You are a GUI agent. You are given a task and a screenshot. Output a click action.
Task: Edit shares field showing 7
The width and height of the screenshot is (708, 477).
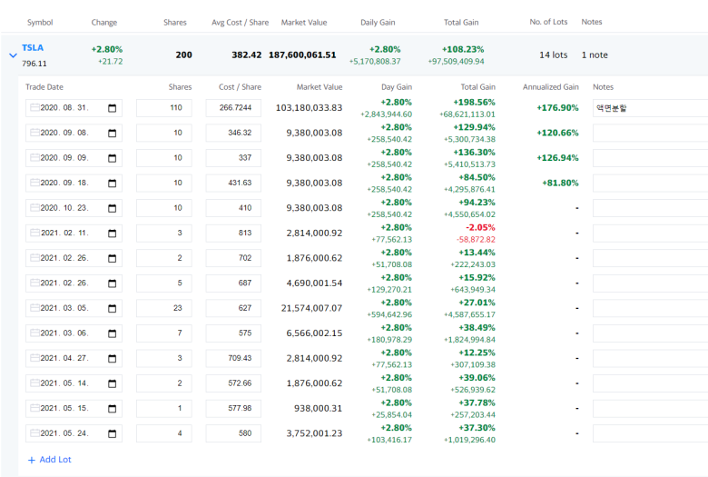point(164,333)
